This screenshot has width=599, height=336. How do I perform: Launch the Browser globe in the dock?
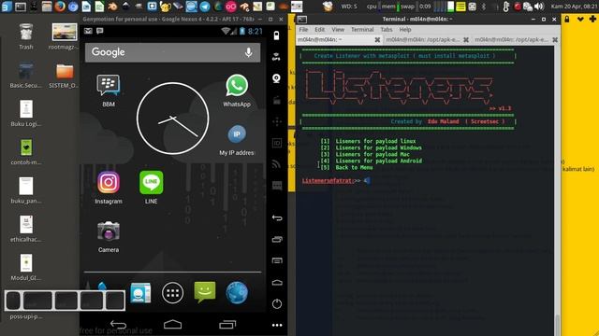click(237, 292)
